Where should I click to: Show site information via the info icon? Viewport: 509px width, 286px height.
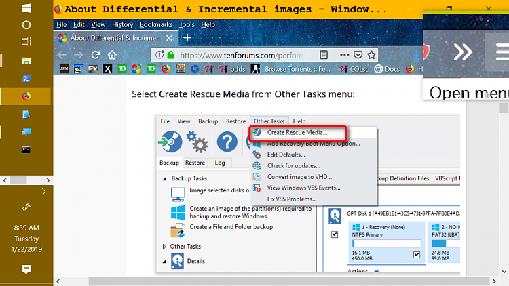[x=159, y=55]
